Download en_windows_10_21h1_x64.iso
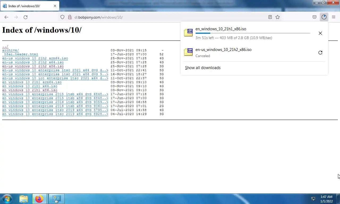Viewport: 340px width, 204px height. coord(30,86)
